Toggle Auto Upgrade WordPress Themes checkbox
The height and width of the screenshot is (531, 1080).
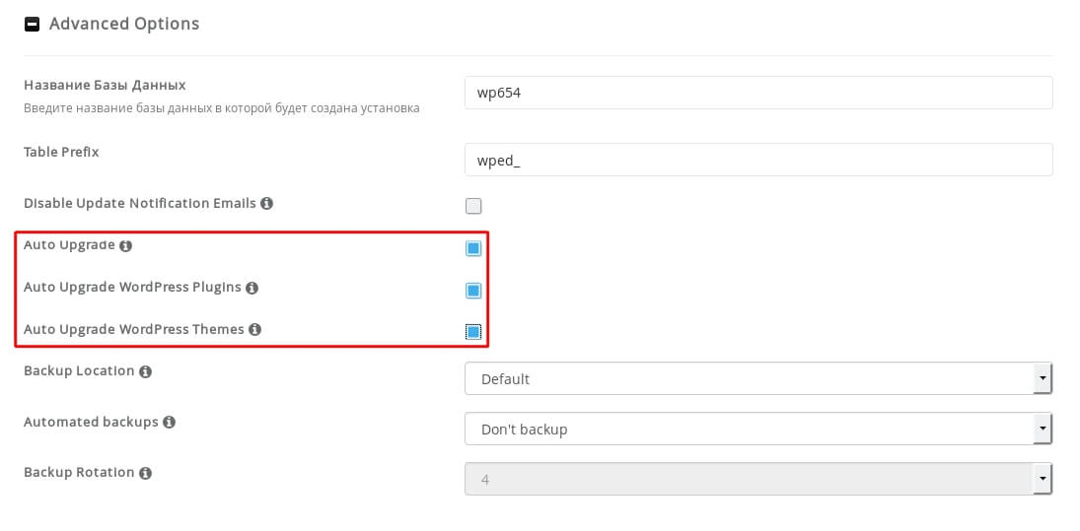[x=473, y=332]
